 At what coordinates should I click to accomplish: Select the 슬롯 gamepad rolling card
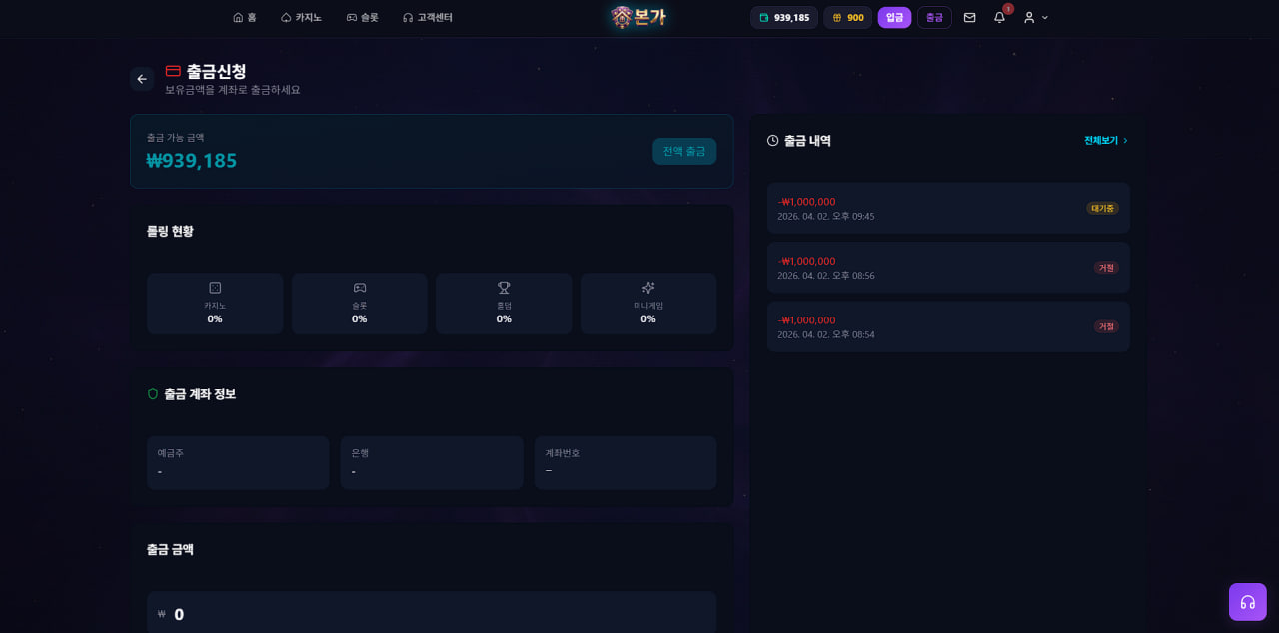359,304
